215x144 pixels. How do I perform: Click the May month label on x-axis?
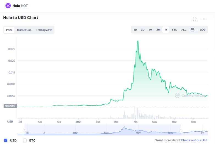click(x=155, y=122)
